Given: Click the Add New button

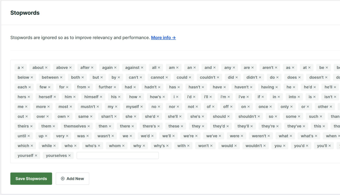Looking at the screenshot, I should coord(72,178).
